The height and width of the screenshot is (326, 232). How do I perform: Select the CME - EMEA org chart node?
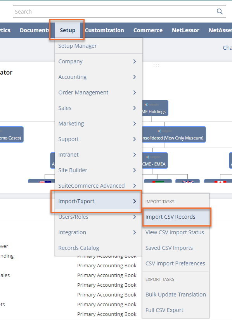click(x=155, y=160)
